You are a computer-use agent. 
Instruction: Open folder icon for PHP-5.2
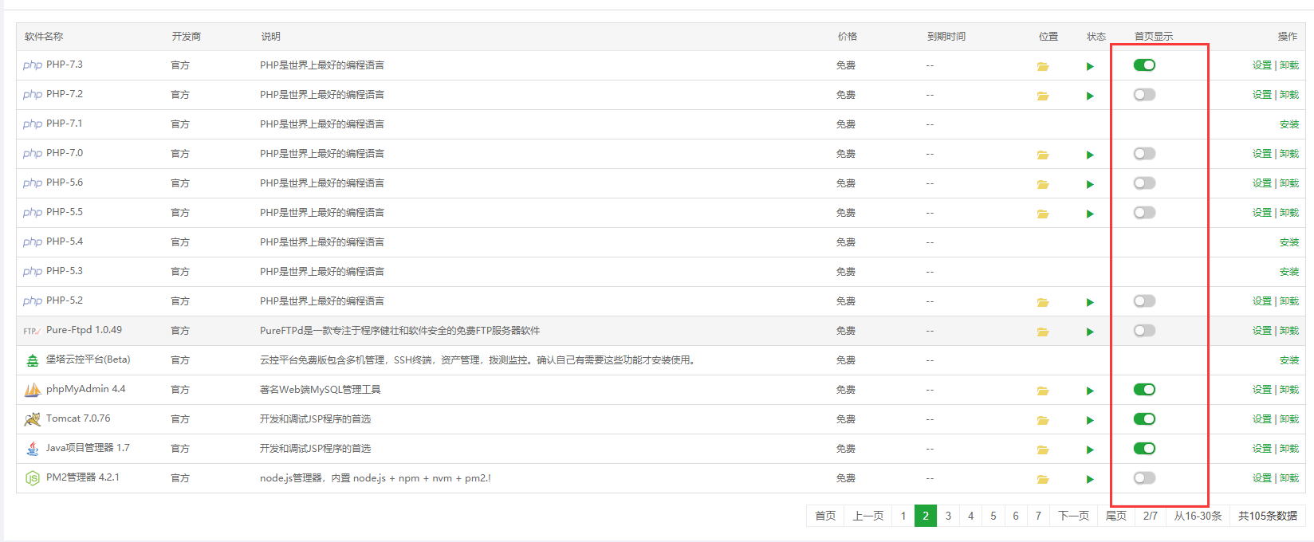click(x=1043, y=302)
